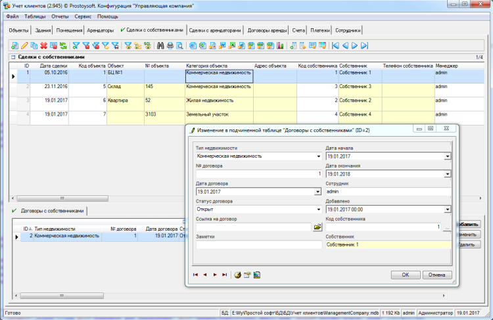The image size is (493, 320).
Task: Click the folder browse icon for contract link
Action: click(x=317, y=227)
